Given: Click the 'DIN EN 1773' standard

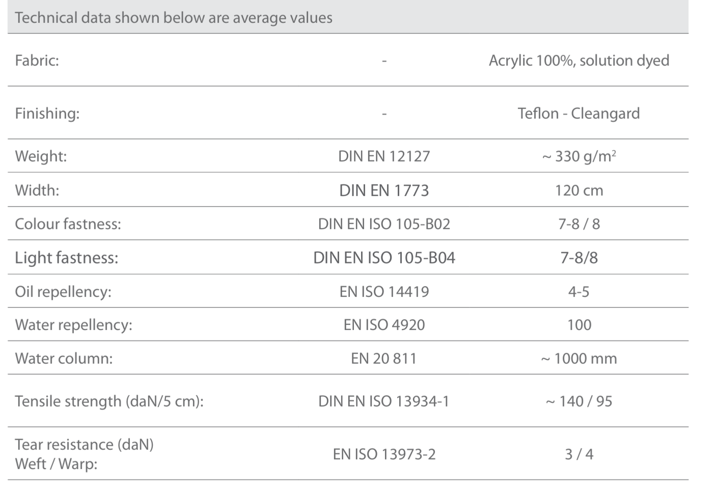Looking at the screenshot, I should click(384, 191).
